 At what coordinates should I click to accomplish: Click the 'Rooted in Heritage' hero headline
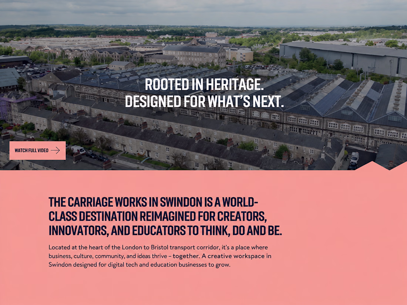point(204,85)
